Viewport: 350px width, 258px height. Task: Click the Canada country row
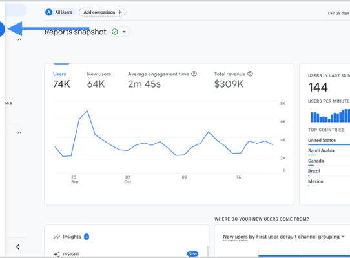click(x=329, y=162)
